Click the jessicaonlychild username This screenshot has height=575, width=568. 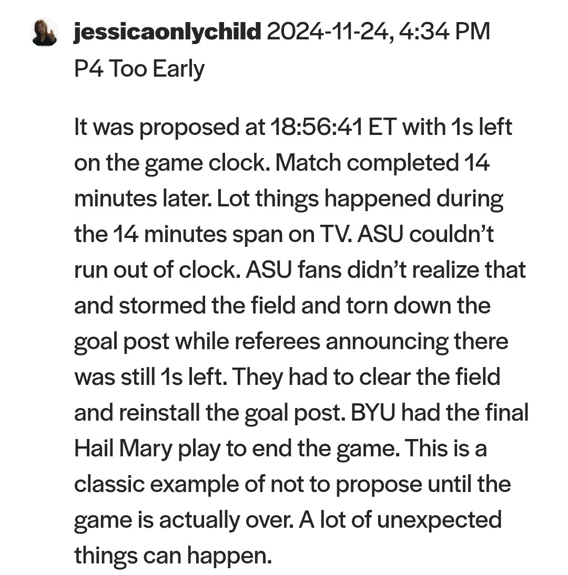(167, 32)
